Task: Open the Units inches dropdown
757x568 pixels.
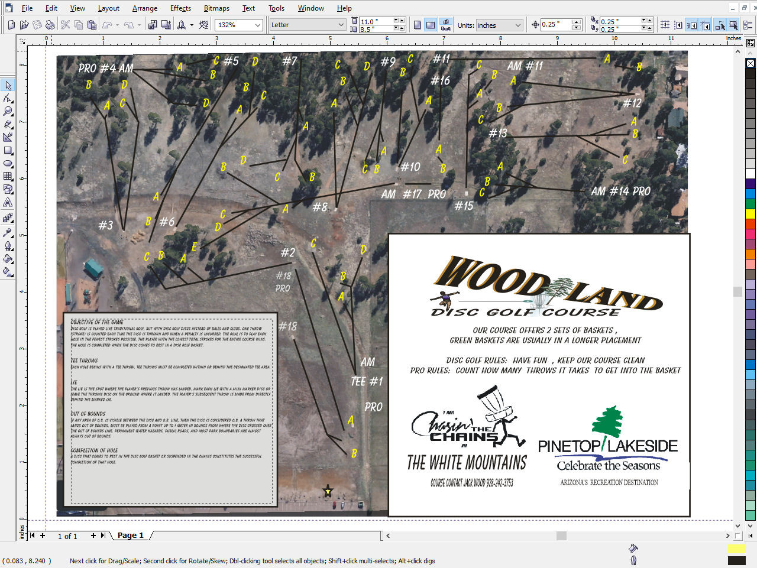Action: [518, 25]
